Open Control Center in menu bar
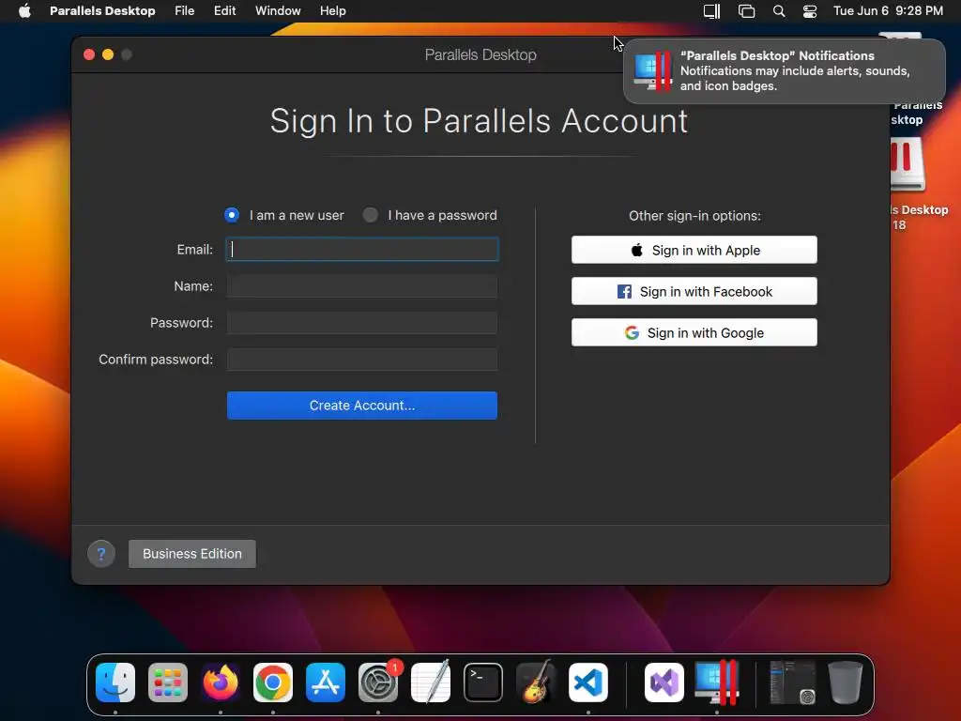This screenshot has width=961, height=721. coord(810,11)
